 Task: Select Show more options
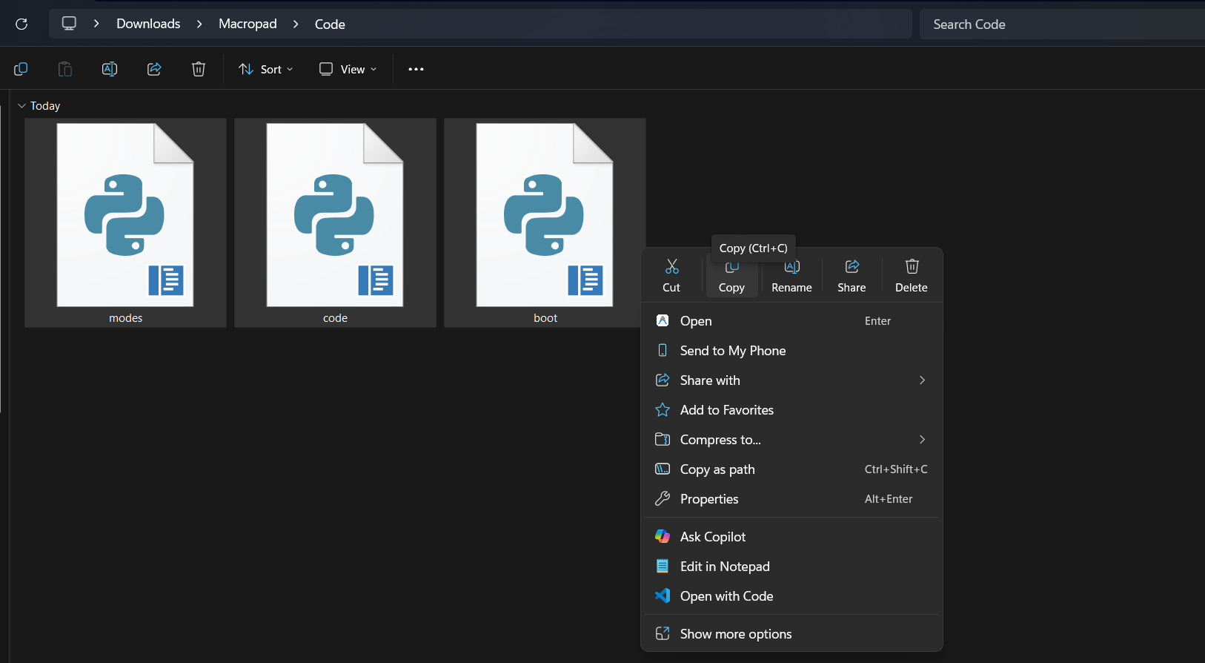[x=791, y=634]
